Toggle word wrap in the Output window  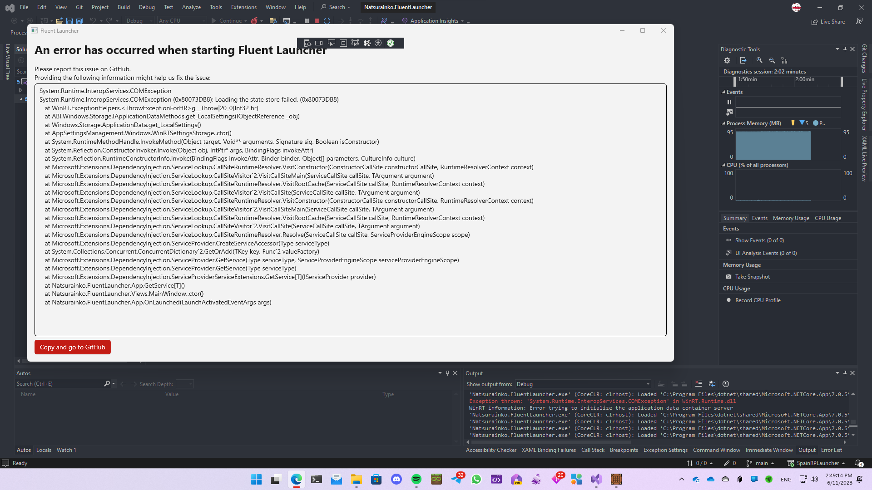tap(712, 383)
